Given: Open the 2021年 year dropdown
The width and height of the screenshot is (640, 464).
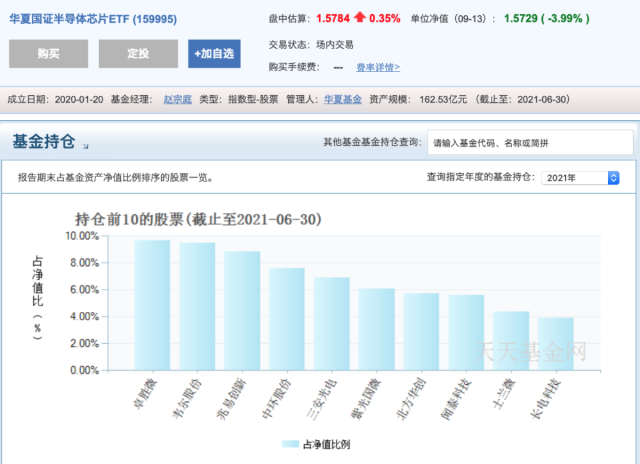Looking at the screenshot, I should (x=580, y=178).
